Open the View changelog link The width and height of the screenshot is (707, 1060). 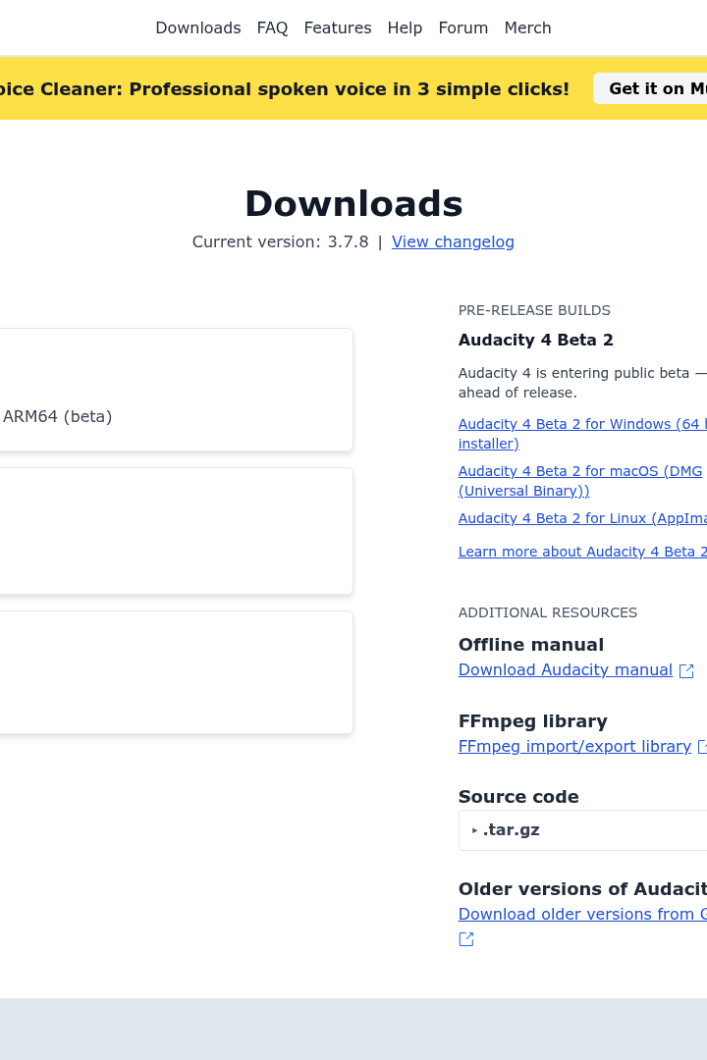[453, 242]
